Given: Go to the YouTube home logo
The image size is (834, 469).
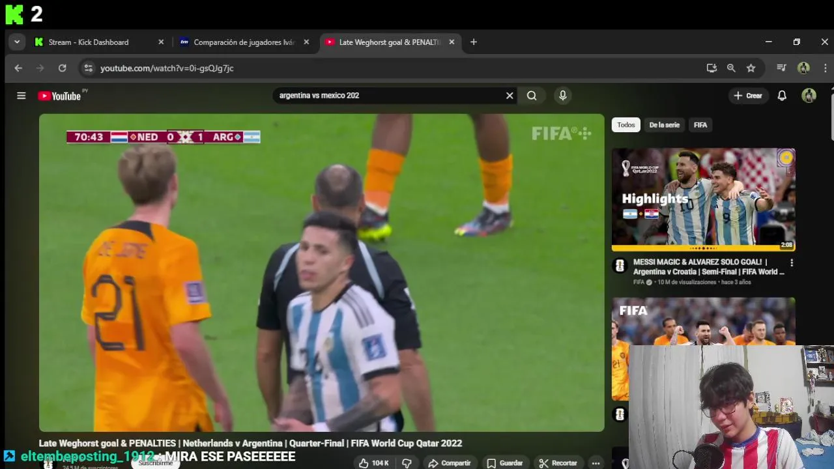Looking at the screenshot, I should tap(59, 96).
